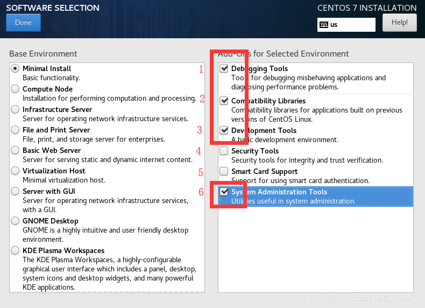Viewport: 425px width, 308px height.
Task: Click "Support for using smart card authentication."
Action: pos(300,181)
